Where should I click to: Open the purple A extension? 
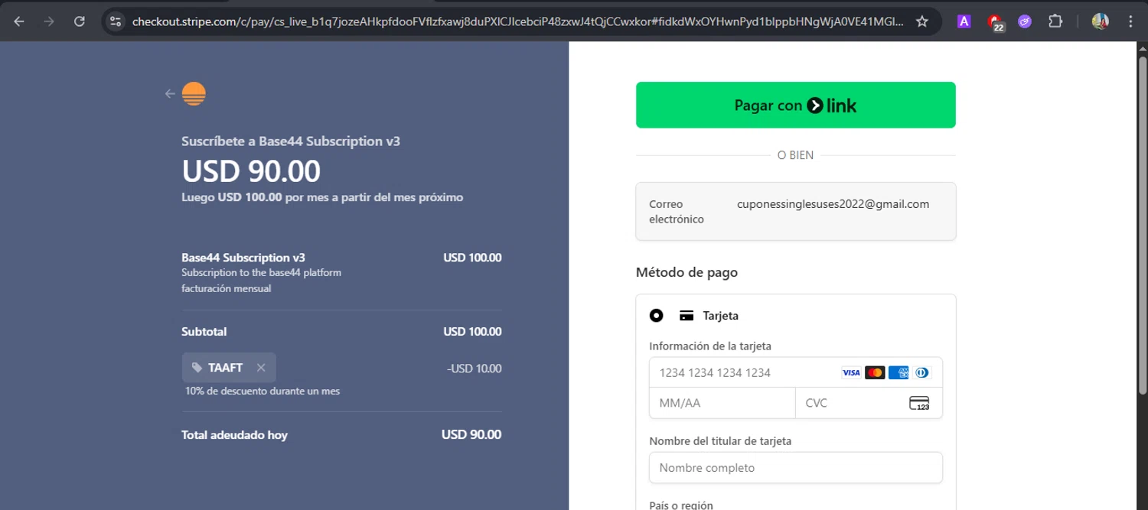point(964,21)
